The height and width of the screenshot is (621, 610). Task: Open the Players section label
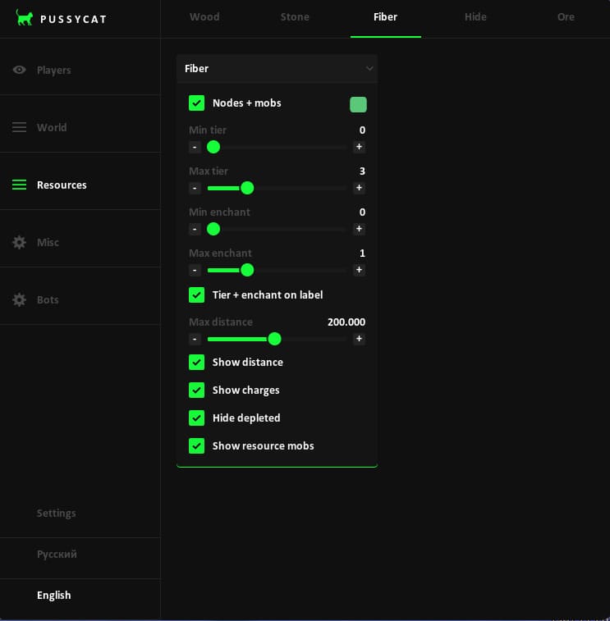(54, 70)
